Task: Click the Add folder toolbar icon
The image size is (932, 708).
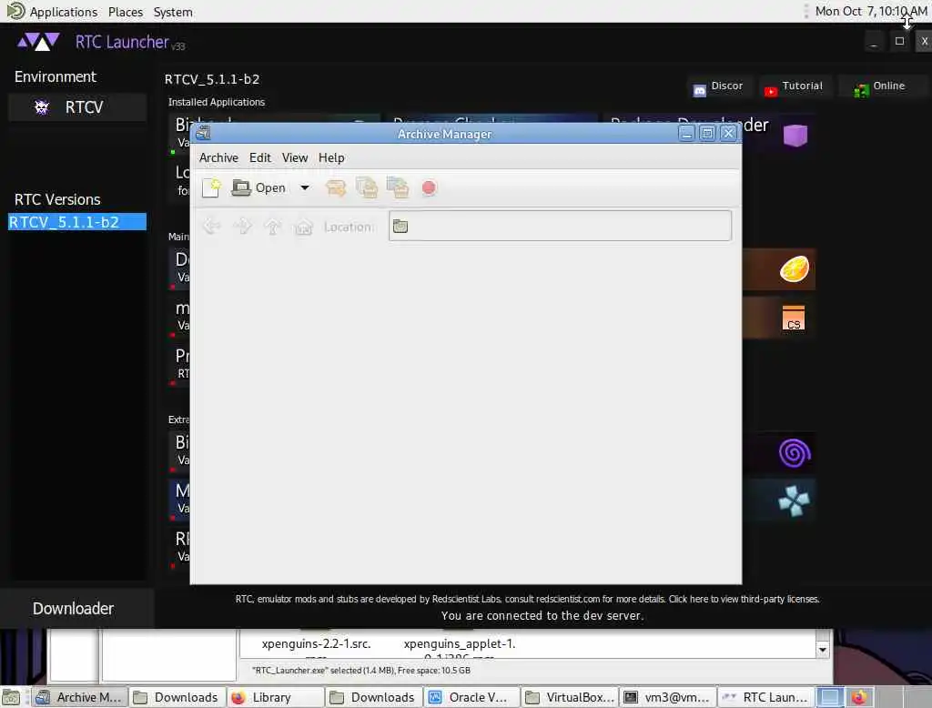Action: [398, 187]
